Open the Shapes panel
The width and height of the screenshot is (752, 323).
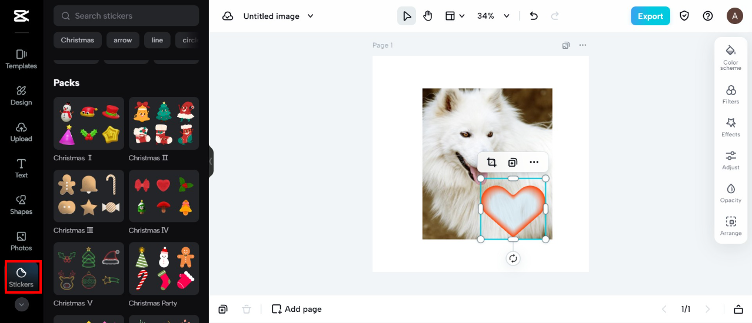coord(21,205)
